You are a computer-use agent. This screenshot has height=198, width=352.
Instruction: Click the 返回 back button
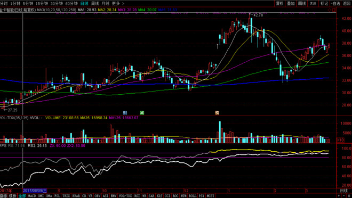(x=347, y=3)
